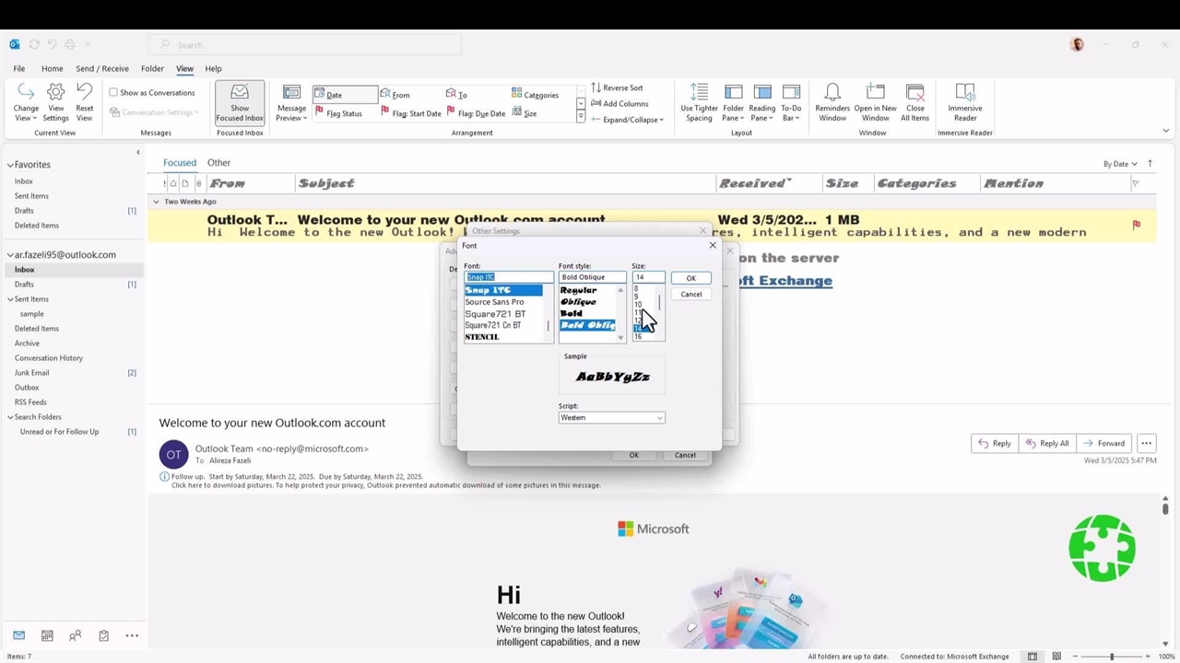The width and height of the screenshot is (1180, 663).
Task: Click OK in the Font dialog
Action: coord(690,278)
